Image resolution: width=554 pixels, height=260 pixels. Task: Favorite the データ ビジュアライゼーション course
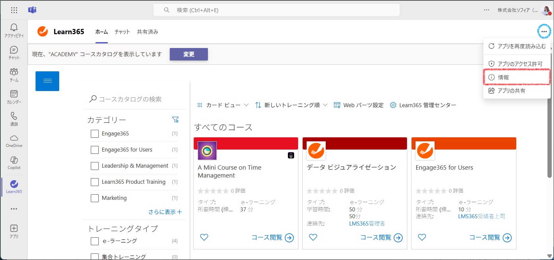[313, 237]
